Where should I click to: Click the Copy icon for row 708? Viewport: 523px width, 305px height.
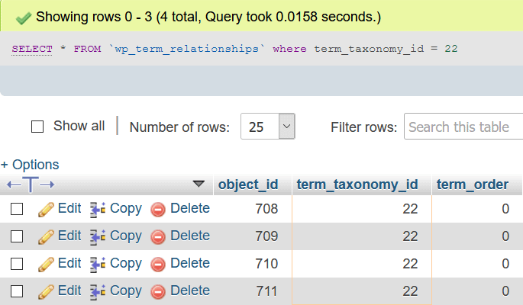pyautogui.click(x=98, y=209)
